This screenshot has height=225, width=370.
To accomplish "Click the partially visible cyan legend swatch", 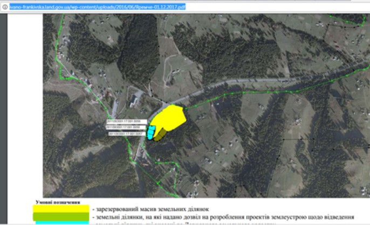I will (x=61, y=223).
